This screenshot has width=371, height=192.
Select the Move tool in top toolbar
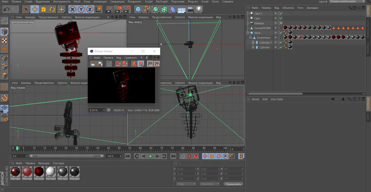coord(35,9)
